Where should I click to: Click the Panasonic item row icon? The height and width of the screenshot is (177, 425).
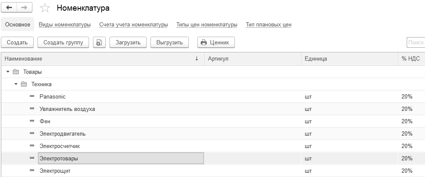32,96
